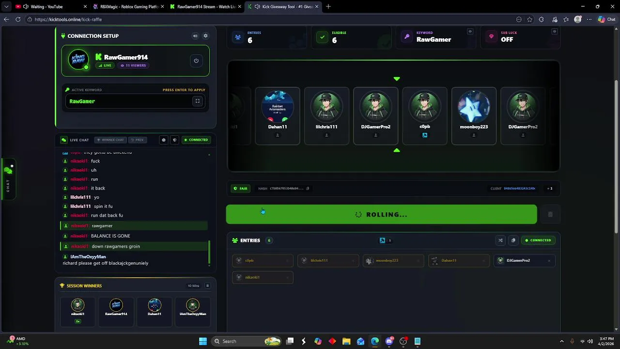Click IAmTheOxyyMan username in chat
The height and width of the screenshot is (349, 620).
pos(88,257)
